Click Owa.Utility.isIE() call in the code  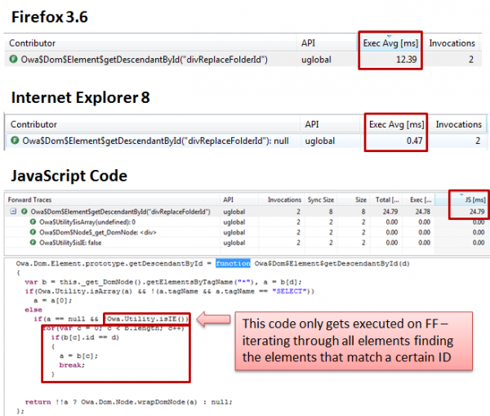click(x=148, y=319)
